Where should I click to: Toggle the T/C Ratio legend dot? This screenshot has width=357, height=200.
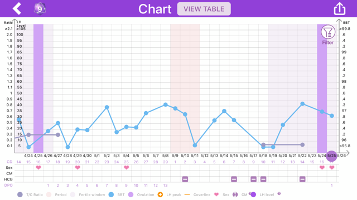20,194
